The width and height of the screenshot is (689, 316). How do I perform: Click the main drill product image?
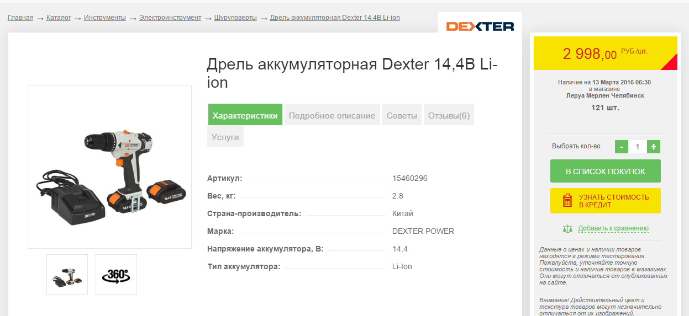click(109, 167)
